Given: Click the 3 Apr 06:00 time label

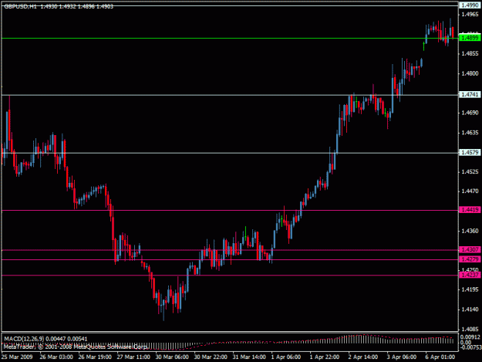Looking at the screenshot, I should point(402,357).
